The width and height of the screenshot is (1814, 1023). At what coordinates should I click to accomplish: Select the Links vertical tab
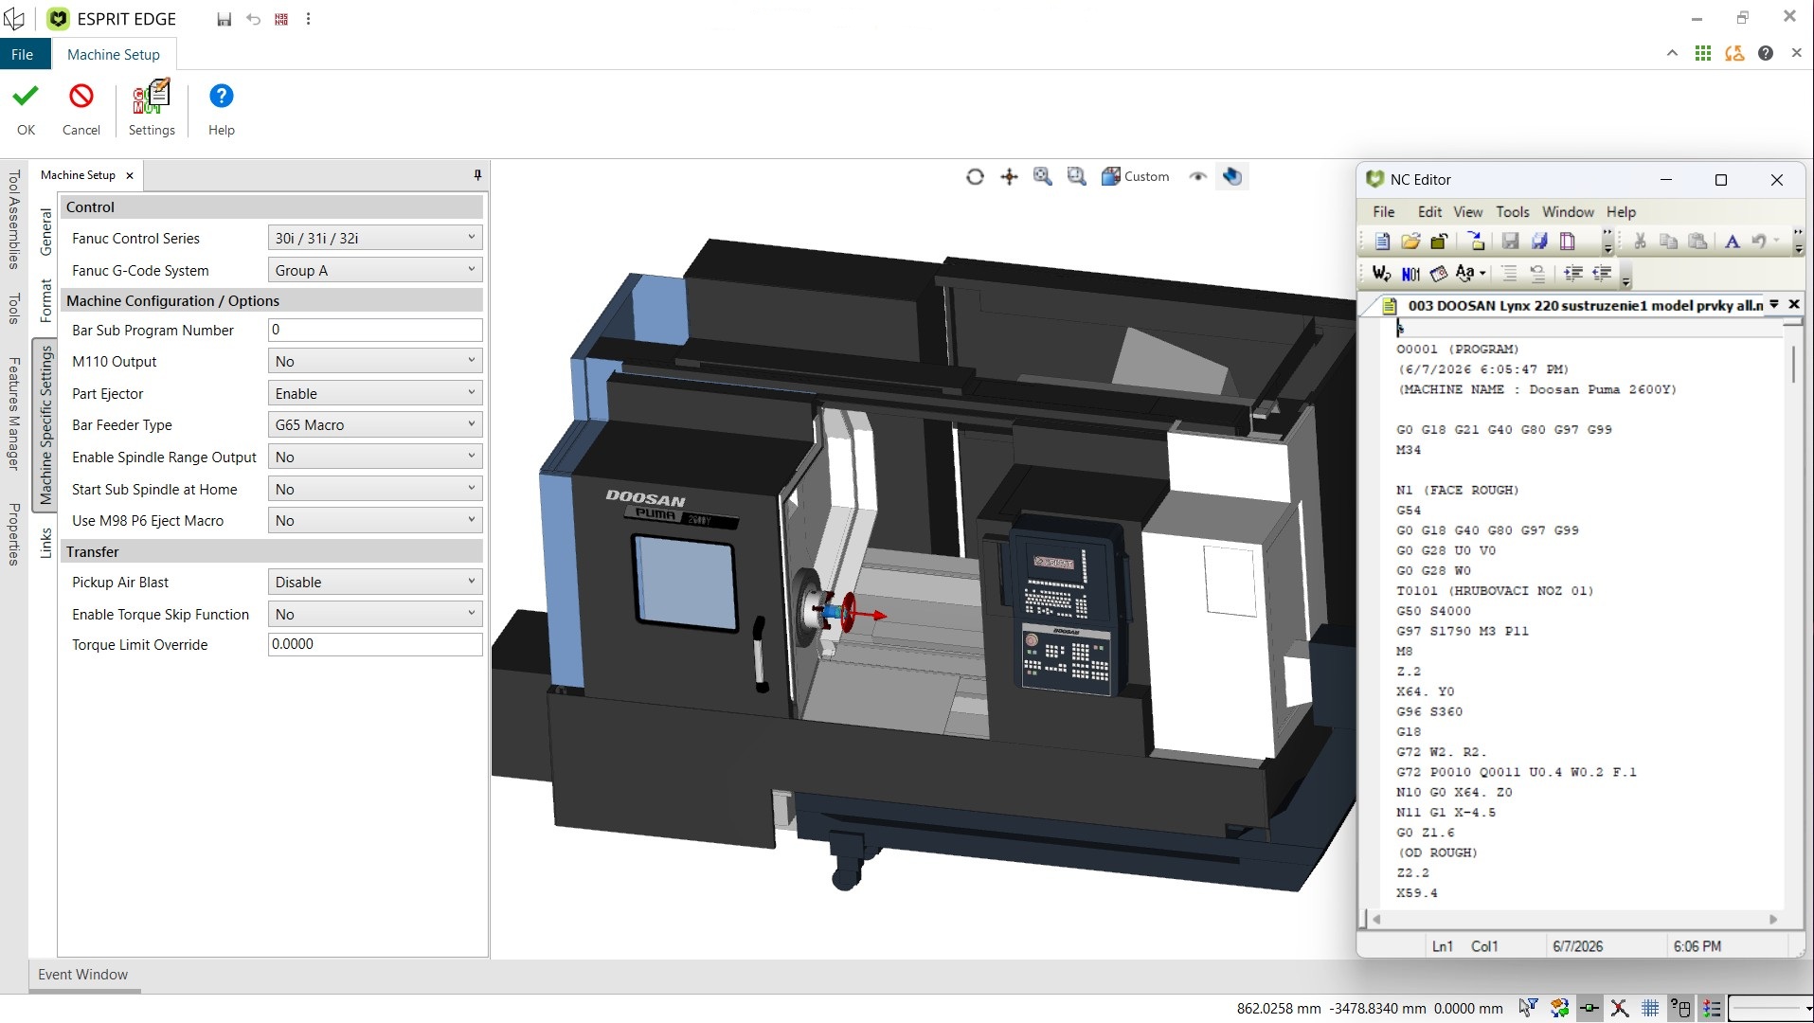click(x=45, y=543)
